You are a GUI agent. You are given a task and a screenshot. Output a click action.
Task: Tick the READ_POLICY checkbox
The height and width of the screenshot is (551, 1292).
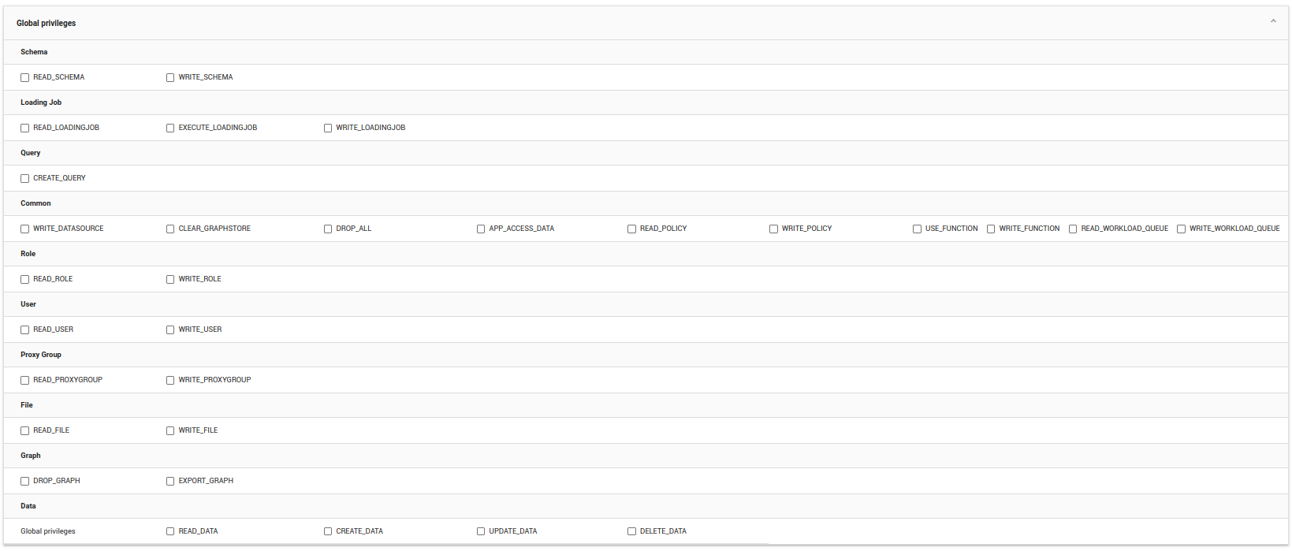(631, 229)
